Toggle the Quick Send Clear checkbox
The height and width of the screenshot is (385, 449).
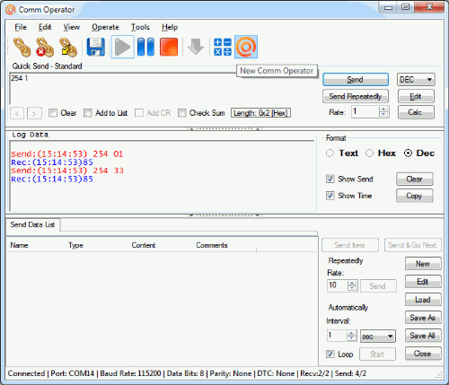click(x=53, y=113)
